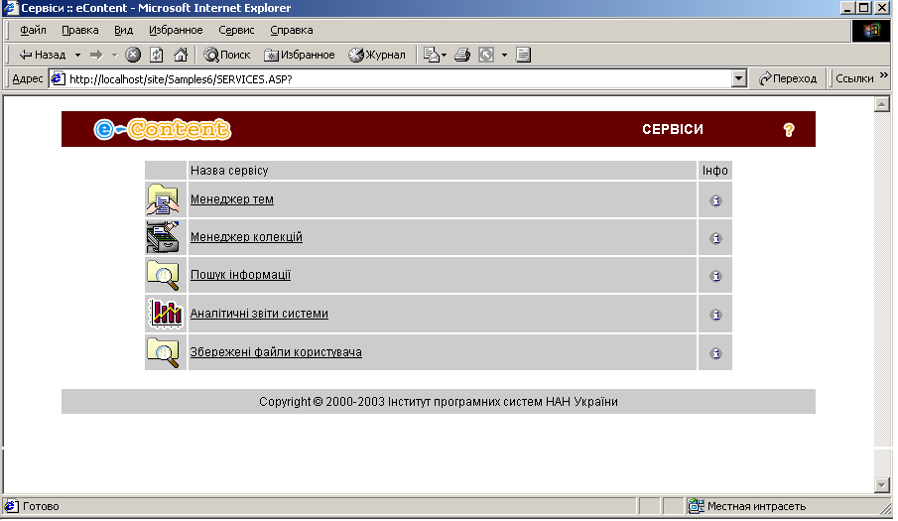Open the Журнал history panel
This screenshot has width=898, height=521.
(377, 55)
